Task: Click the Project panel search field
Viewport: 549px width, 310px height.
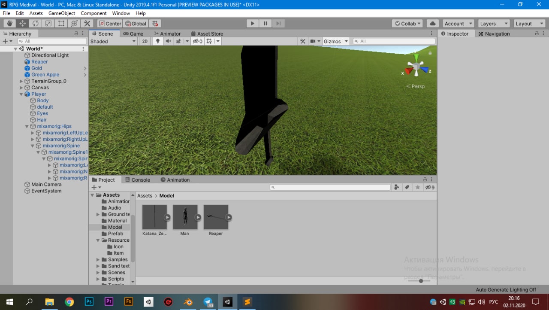Action: click(330, 187)
